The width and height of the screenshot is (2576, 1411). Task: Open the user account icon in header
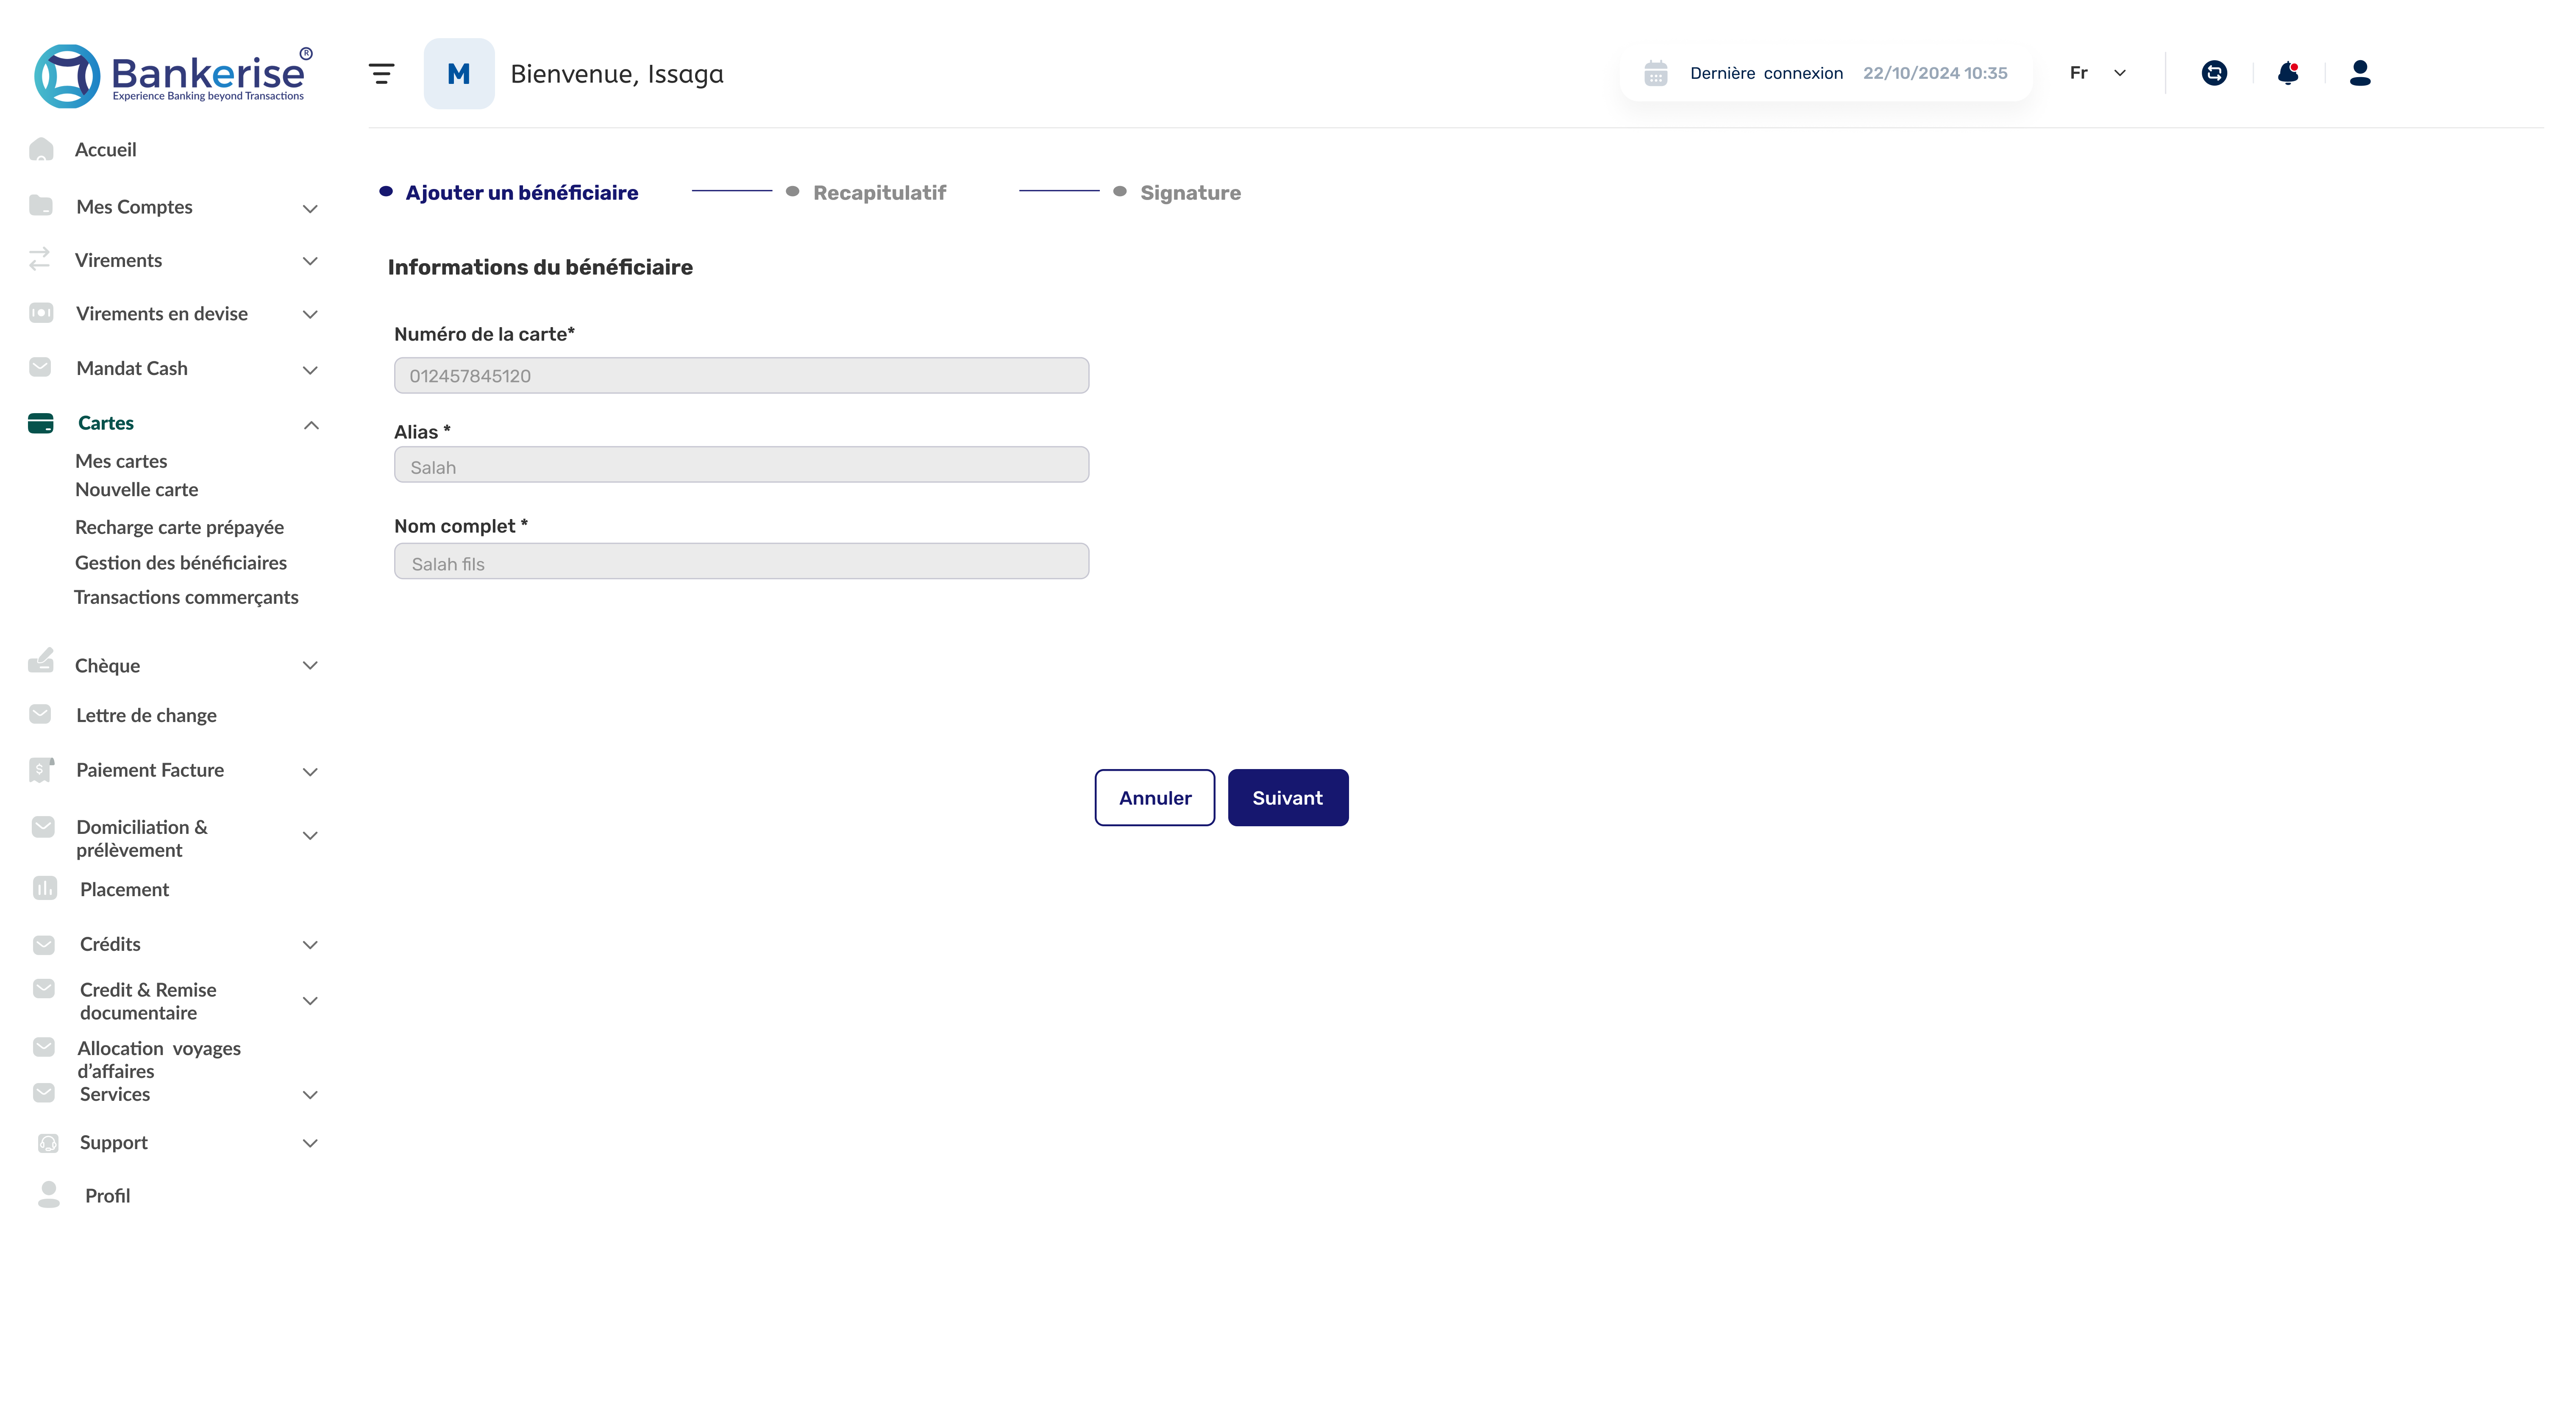[2360, 73]
